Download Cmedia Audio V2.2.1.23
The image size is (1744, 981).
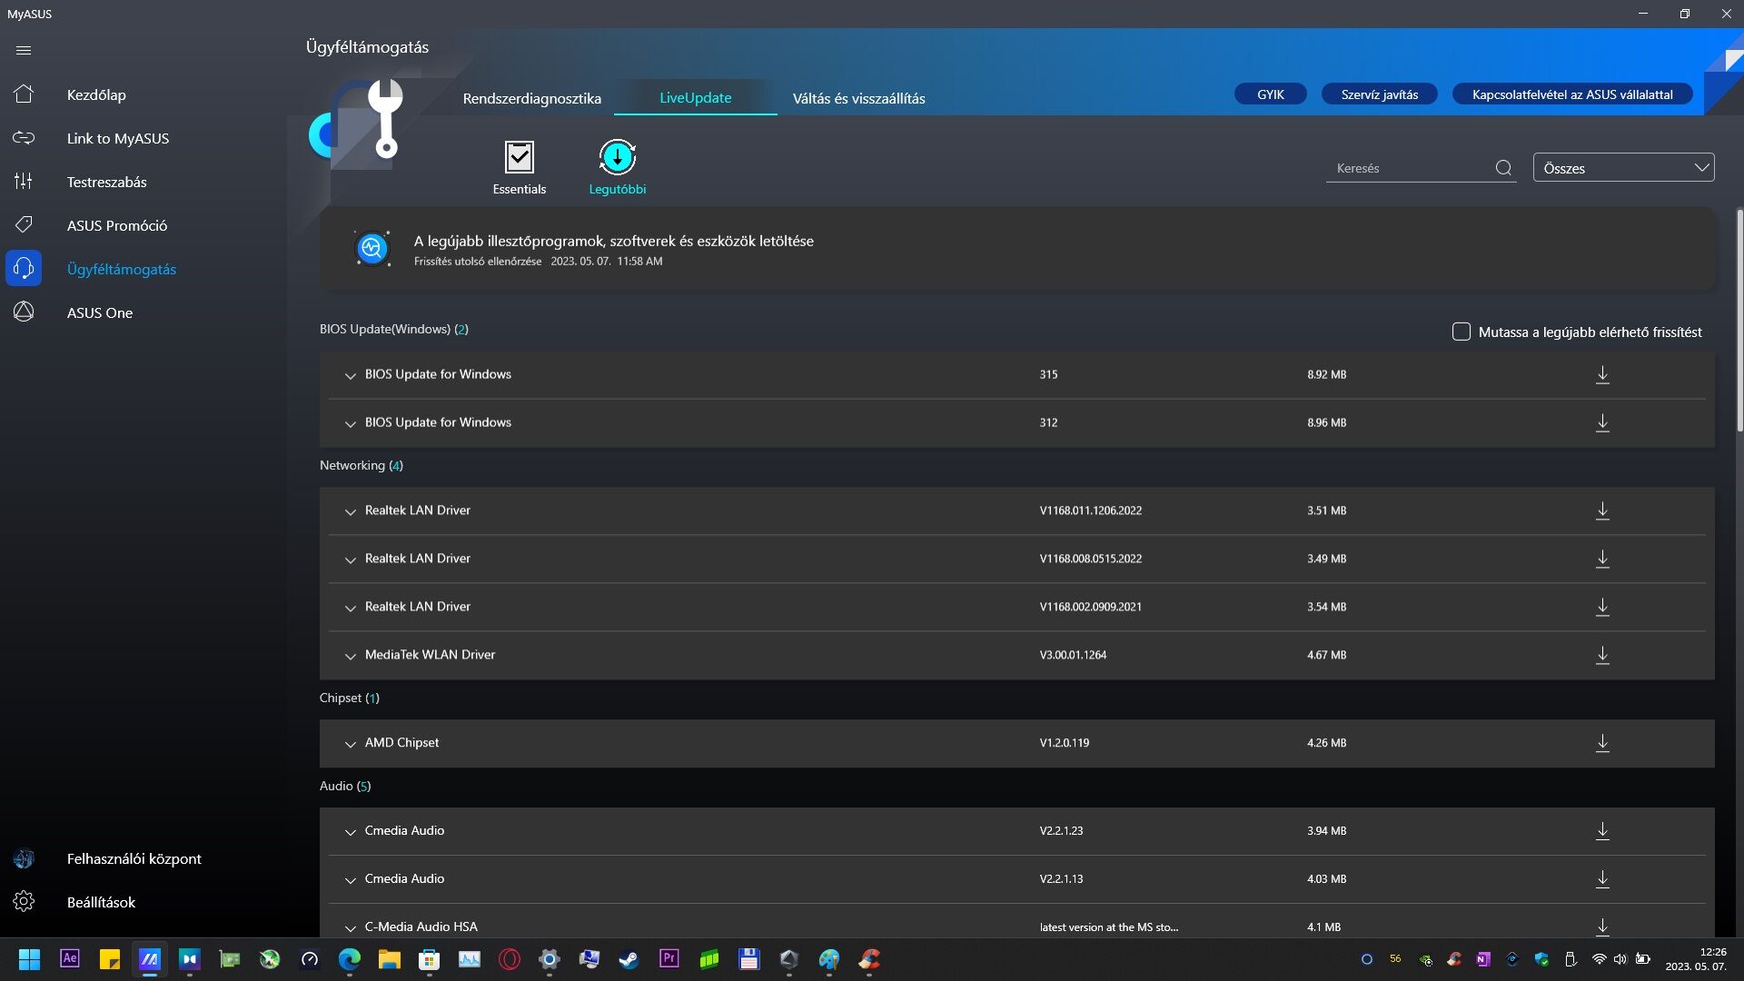[x=1602, y=831]
